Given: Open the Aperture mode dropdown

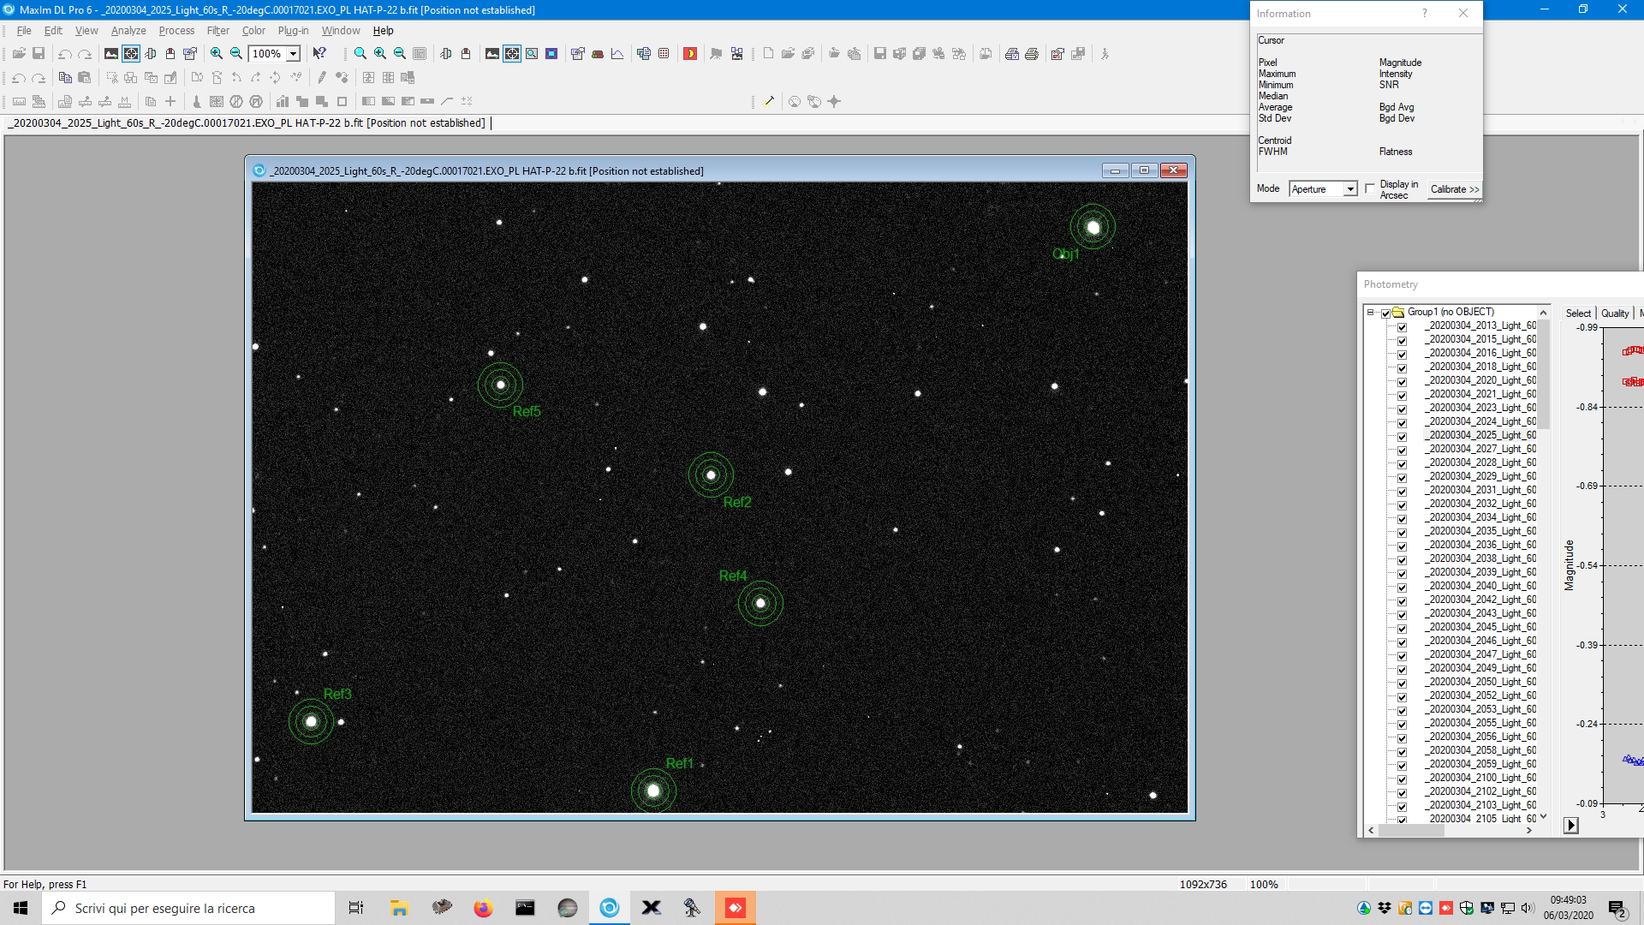Looking at the screenshot, I should [x=1350, y=188].
